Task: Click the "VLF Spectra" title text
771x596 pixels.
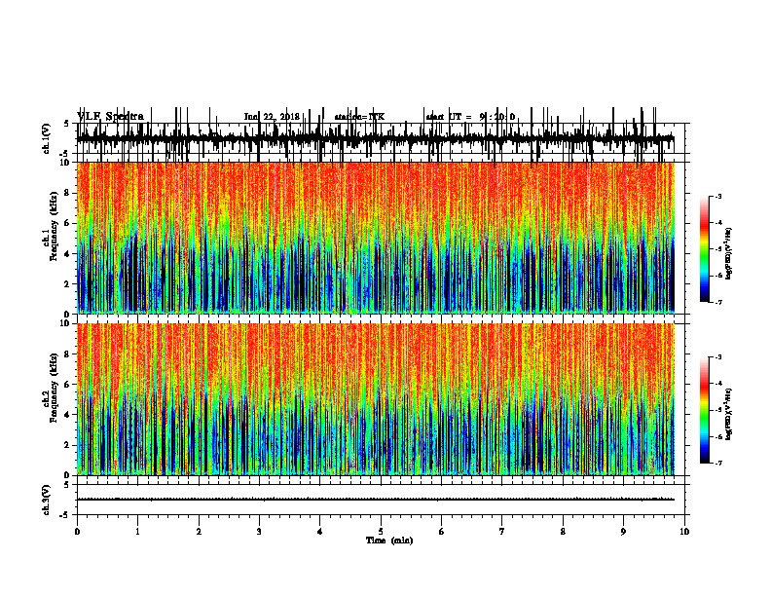Action: click(111, 117)
